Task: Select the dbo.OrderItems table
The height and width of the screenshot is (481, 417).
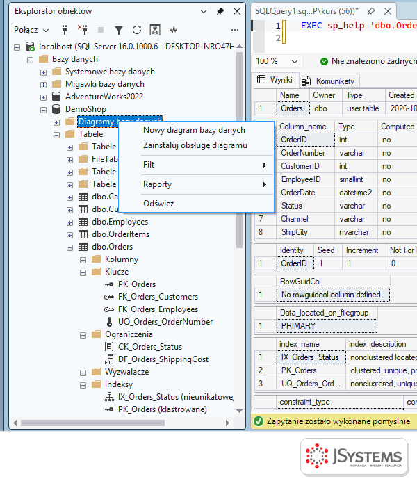Action: coord(120,234)
